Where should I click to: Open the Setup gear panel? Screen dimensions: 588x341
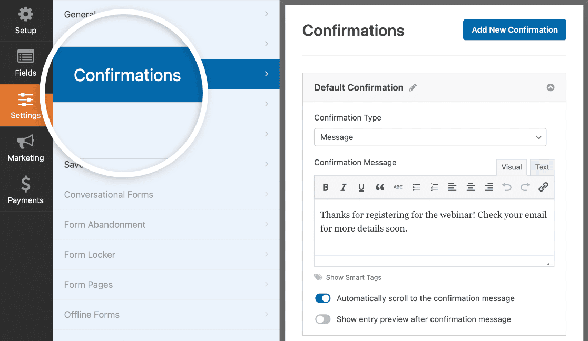click(x=25, y=21)
